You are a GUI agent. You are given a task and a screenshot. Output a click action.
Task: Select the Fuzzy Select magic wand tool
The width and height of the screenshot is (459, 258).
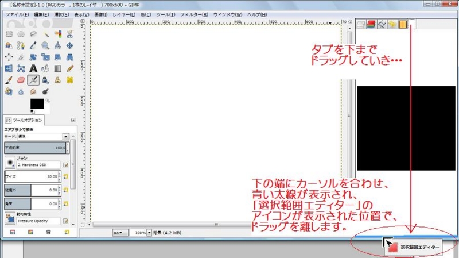coord(45,34)
